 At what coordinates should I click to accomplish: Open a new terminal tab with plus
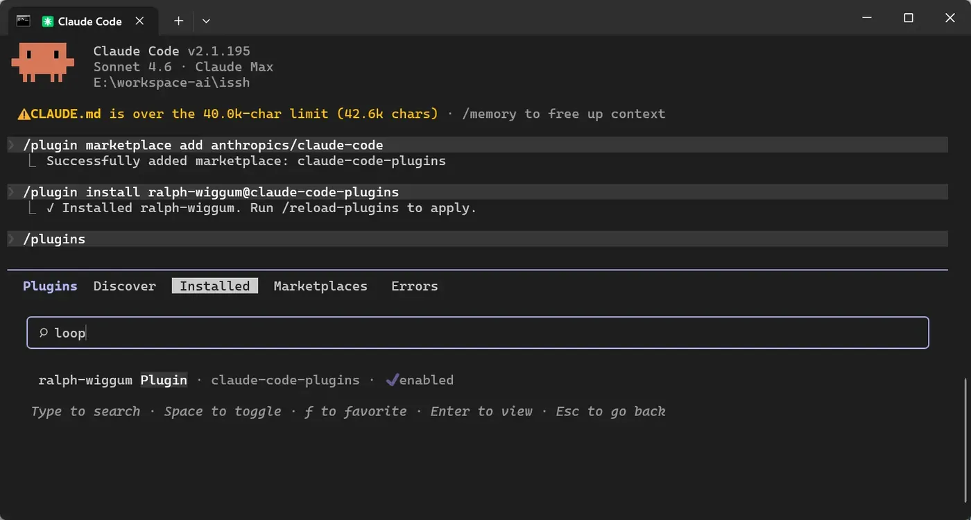coord(178,21)
